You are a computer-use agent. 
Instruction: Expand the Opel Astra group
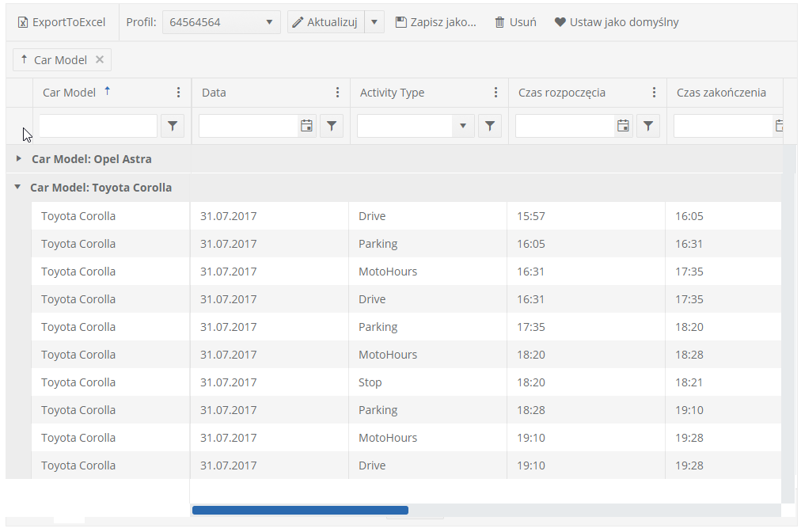pos(19,158)
